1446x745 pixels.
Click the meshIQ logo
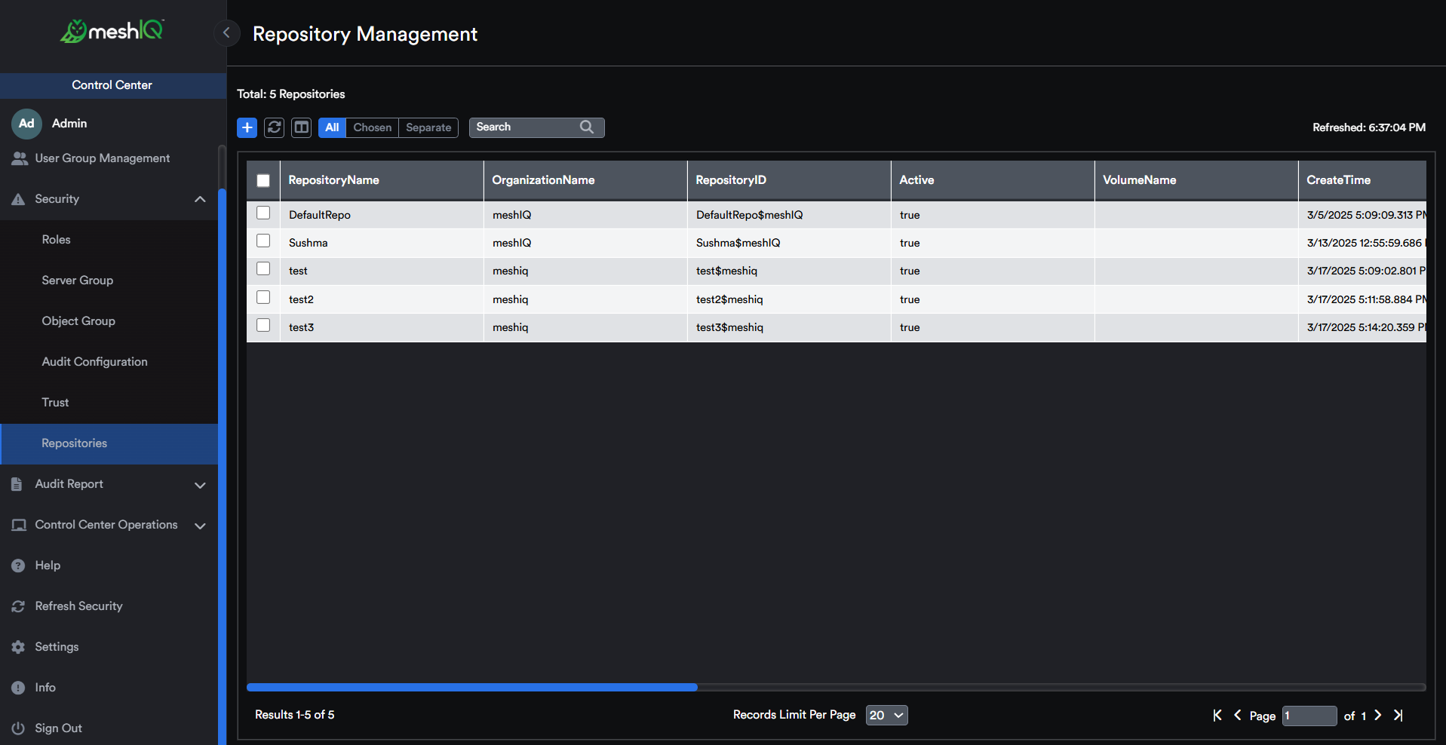tap(112, 31)
